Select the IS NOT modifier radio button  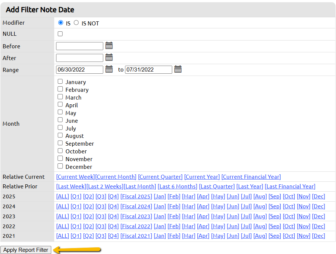76,22
